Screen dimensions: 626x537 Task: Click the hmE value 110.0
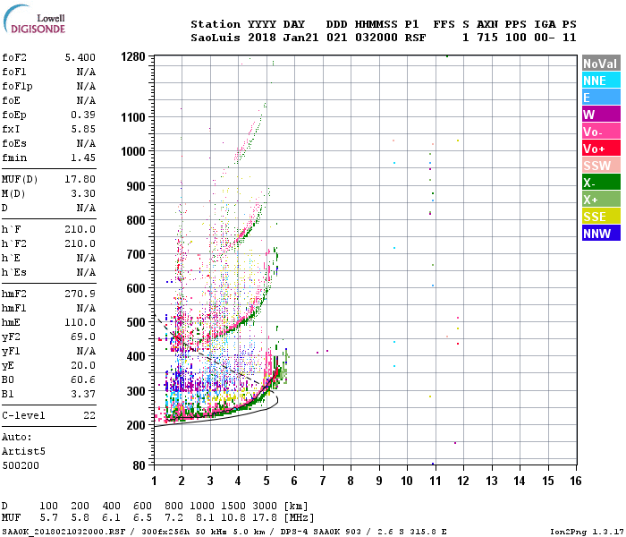(x=80, y=322)
